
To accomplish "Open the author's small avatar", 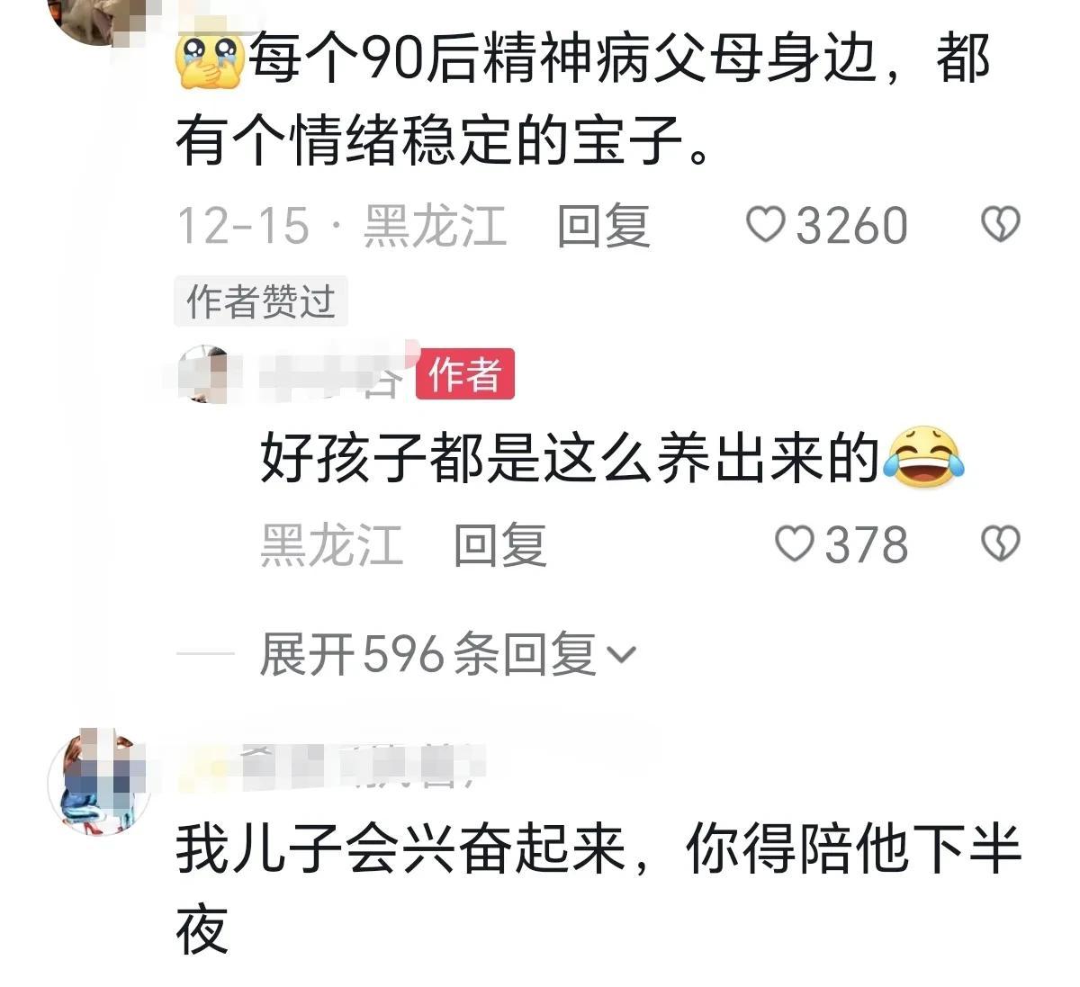I will tap(211, 373).
